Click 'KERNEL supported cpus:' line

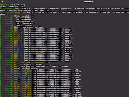[x=24, y=16]
